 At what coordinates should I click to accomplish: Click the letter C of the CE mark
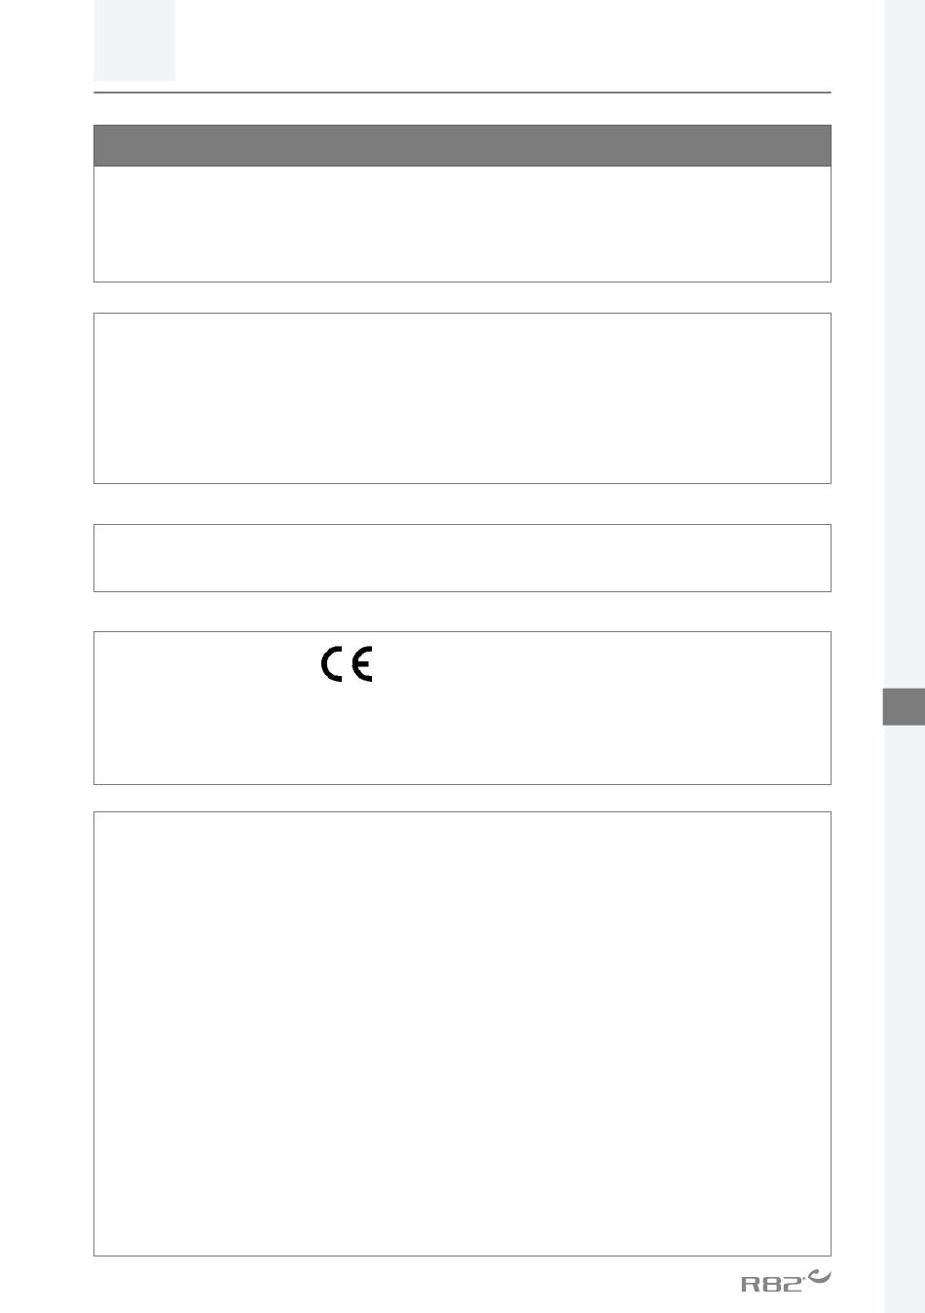tap(333, 665)
